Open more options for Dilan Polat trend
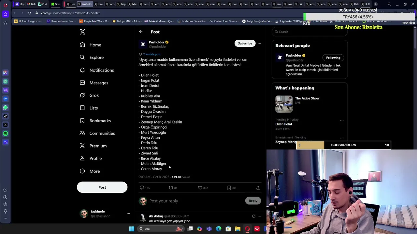This screenshot has height=234, width=417. 342,120
